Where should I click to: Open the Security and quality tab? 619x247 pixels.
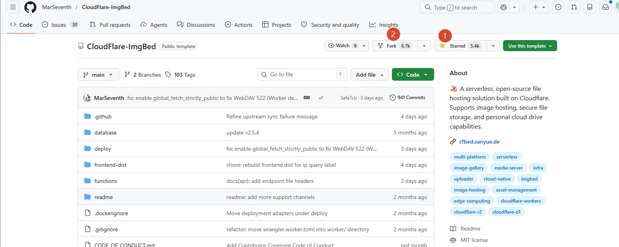click(x=330, y=24)
